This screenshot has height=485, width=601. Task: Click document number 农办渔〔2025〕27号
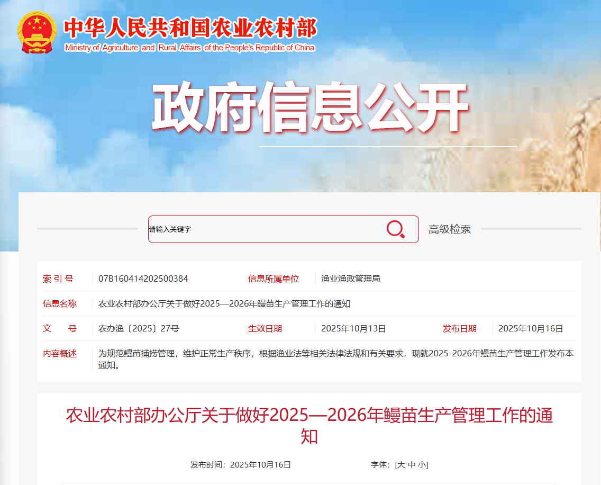139,328
